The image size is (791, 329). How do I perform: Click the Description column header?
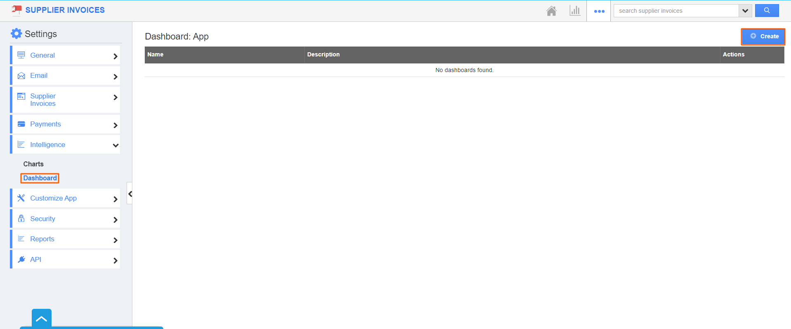coord(512,54)
